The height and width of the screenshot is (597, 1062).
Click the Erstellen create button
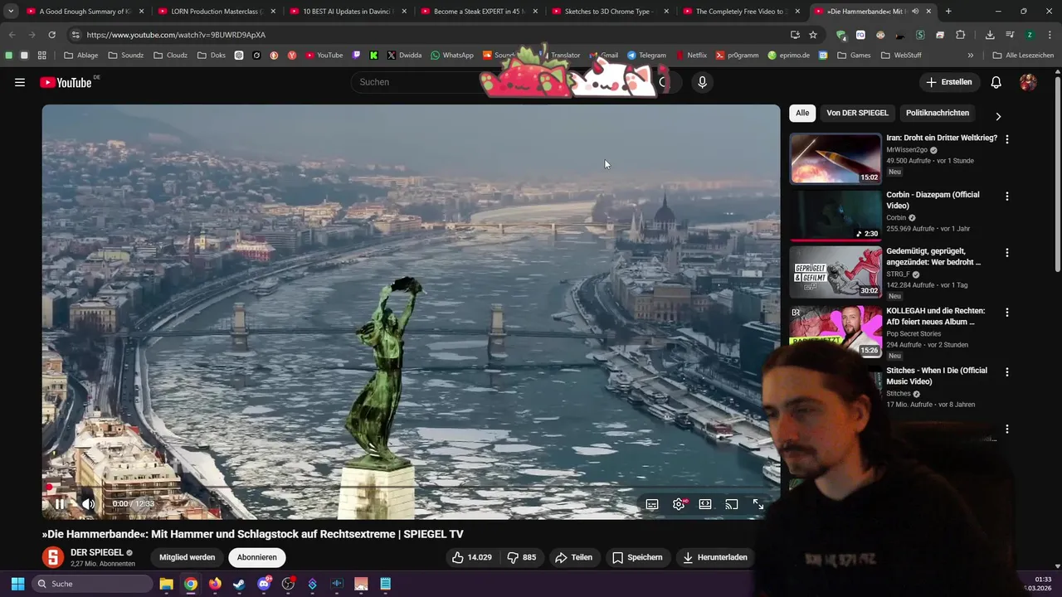click(948, 82)
